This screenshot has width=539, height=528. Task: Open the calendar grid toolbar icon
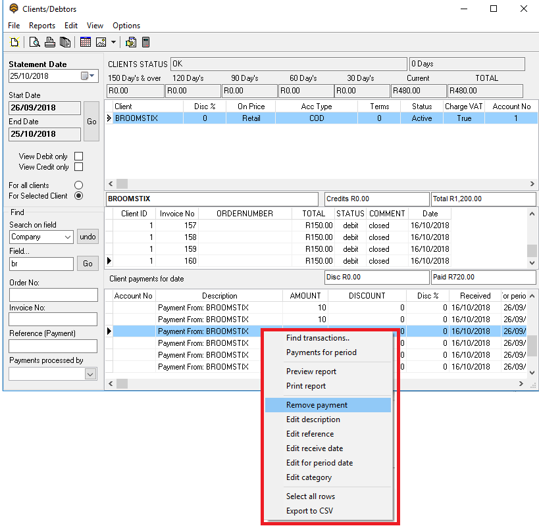[86, 42]
